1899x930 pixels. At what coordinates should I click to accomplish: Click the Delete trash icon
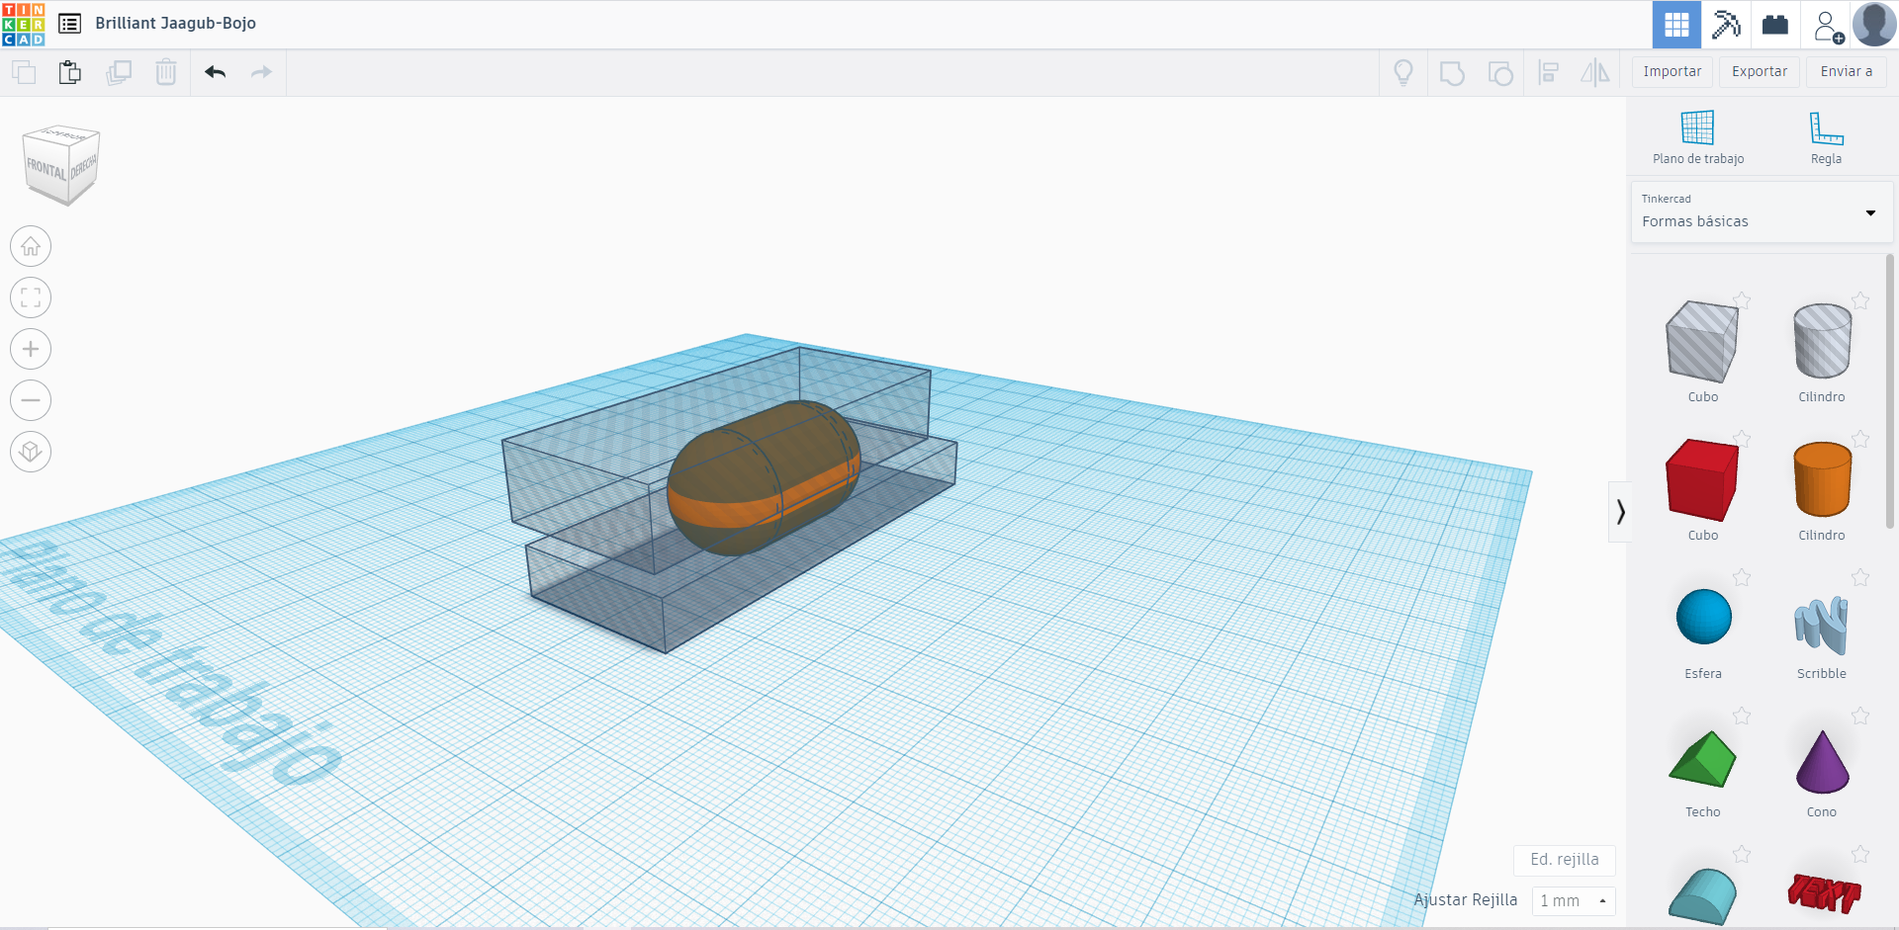[x=166, y=72]
